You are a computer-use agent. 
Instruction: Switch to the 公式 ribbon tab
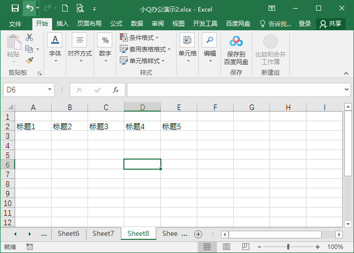pos(116,23)
